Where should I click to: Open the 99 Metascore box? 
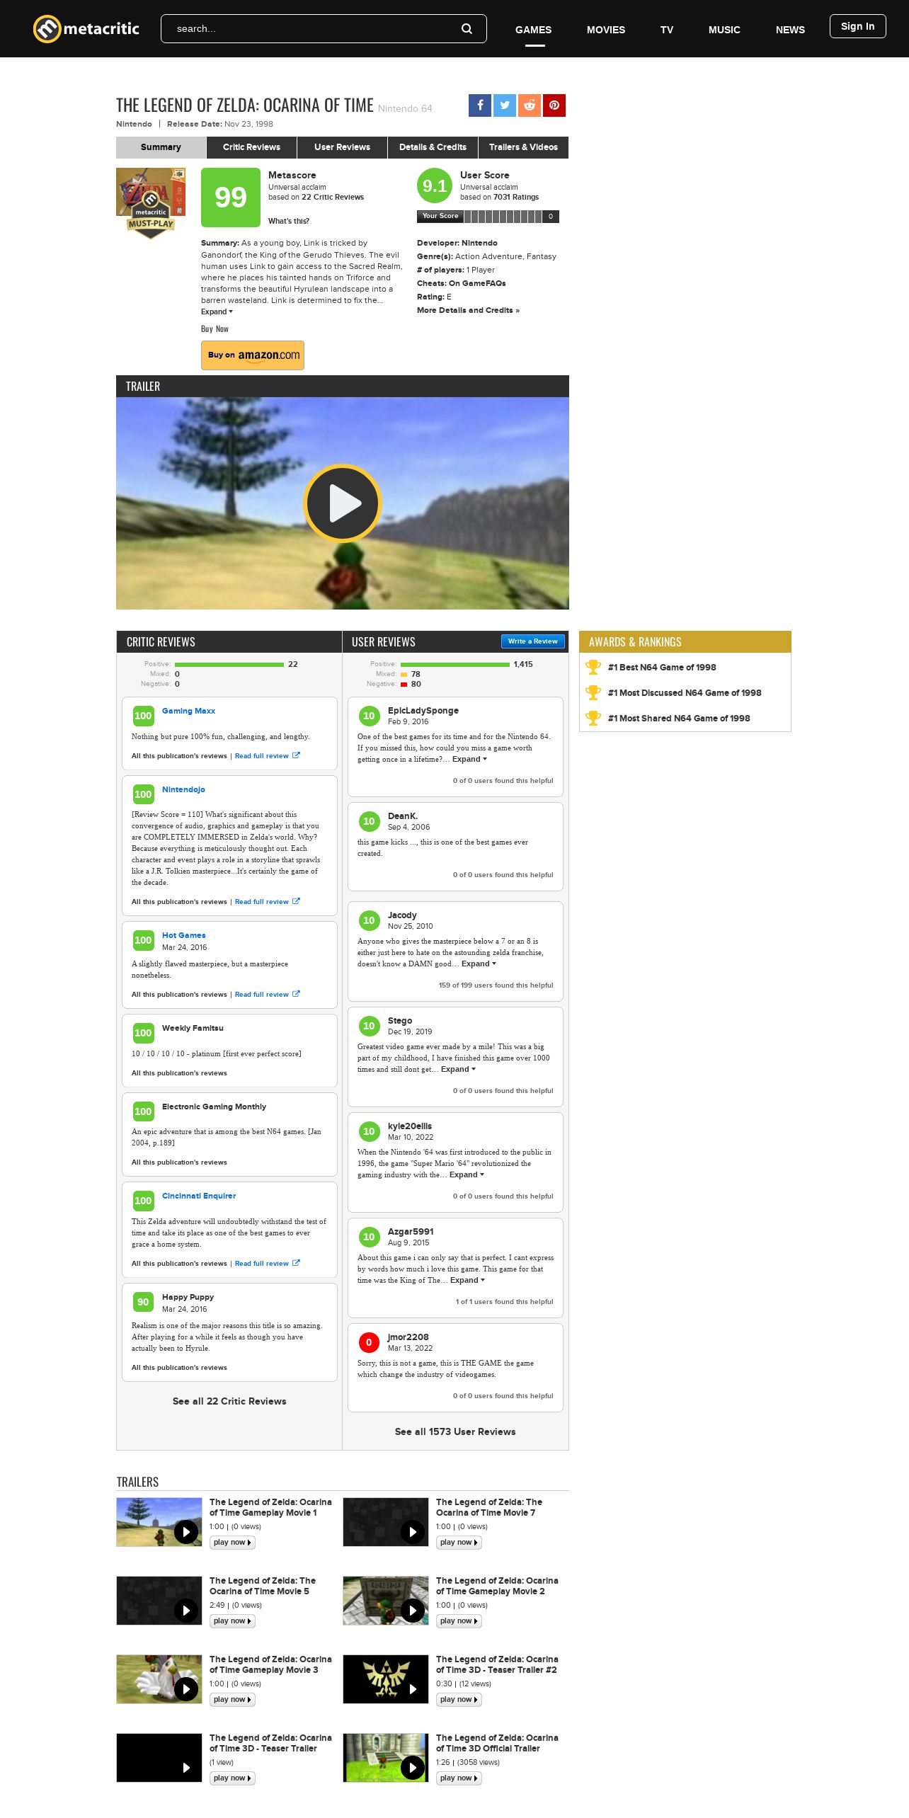[x=230, y=198]
